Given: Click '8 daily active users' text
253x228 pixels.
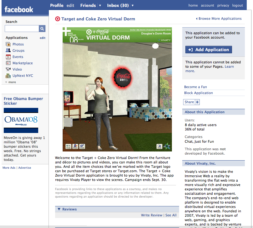Looking at the screenshot, I should (x=201, y=125).
